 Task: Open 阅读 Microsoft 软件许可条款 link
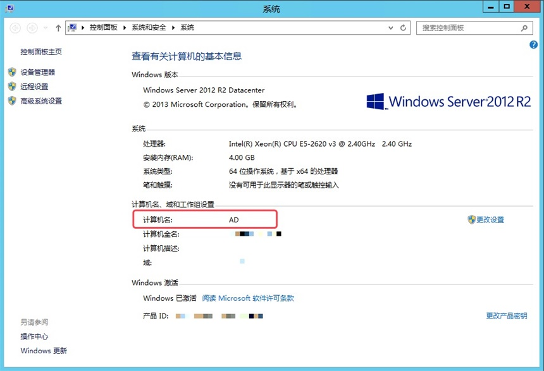[248, 298]
